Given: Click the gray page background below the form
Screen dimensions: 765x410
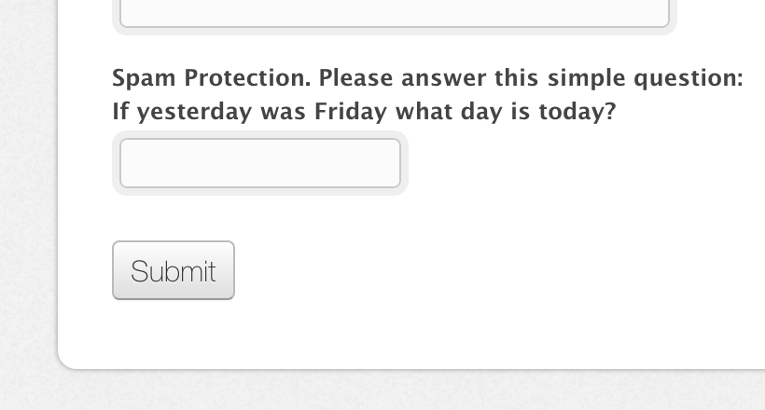Looking at the screenshot, I should pos(373,391).
